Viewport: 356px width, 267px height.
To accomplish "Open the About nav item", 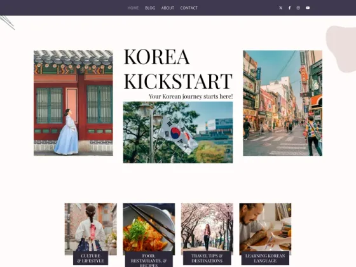I will tap(168, 8).
